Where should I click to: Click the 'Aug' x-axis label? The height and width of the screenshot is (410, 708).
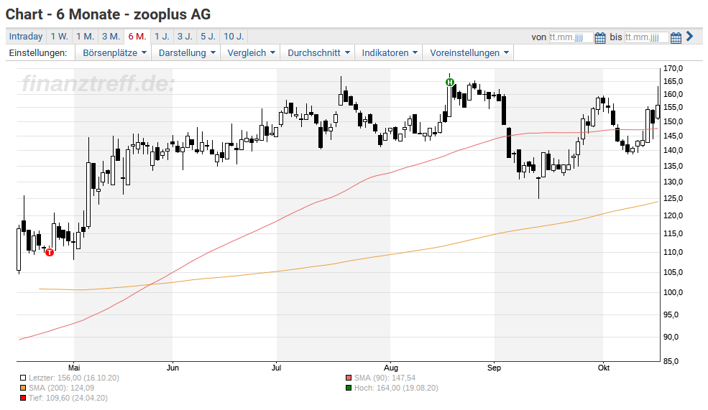(391, 368)
